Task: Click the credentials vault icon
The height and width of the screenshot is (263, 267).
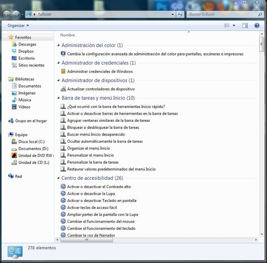Action: [63, 71]
